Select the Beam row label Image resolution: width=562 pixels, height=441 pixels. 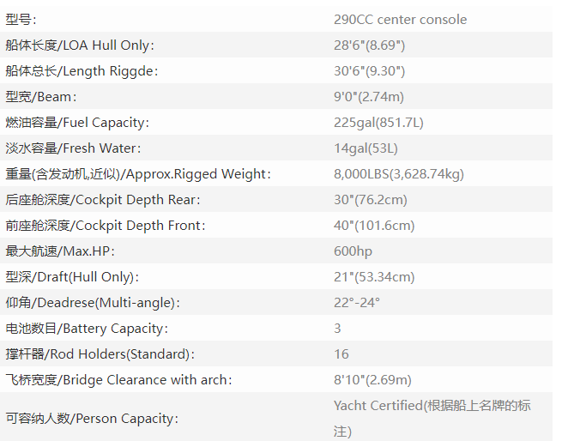(x=41, y=96)
